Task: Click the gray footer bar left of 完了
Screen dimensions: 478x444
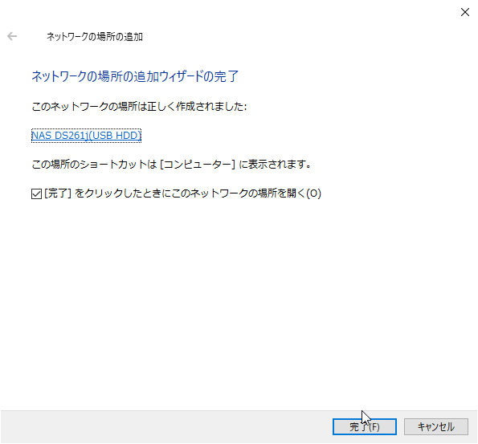Action: (x=166, y=426)
